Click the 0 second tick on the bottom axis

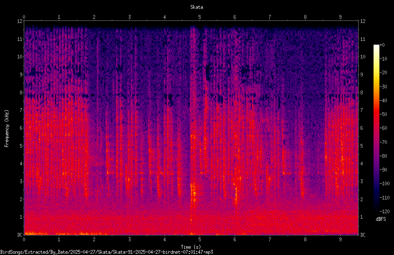[x=24, y=240]
